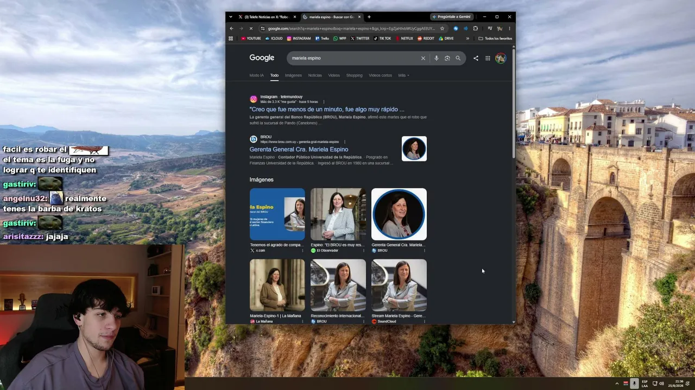Screen dimensions: 695x390
Task: Open options for the BROU search result
Action: click(344, 142)
